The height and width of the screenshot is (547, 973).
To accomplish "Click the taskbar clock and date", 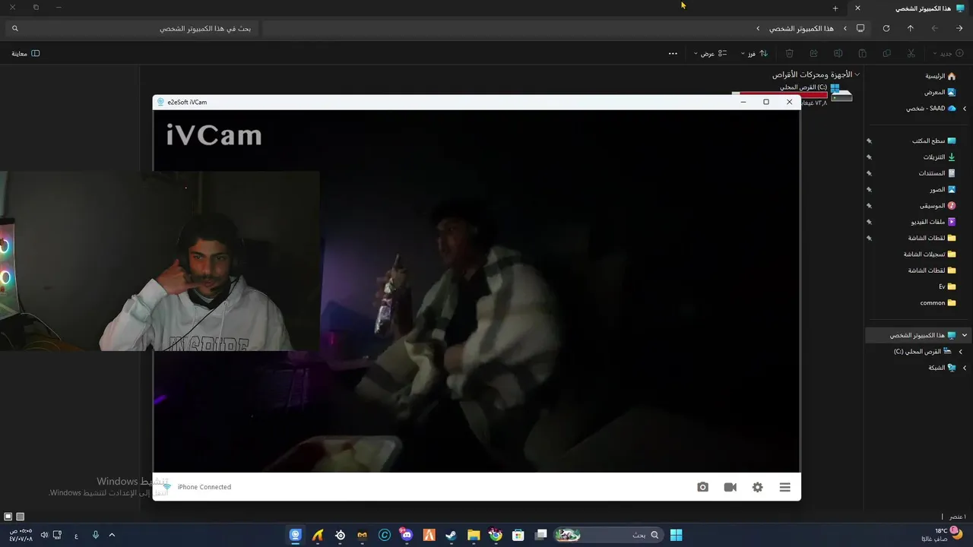I will pyautogui.click(x=20, y=535).
